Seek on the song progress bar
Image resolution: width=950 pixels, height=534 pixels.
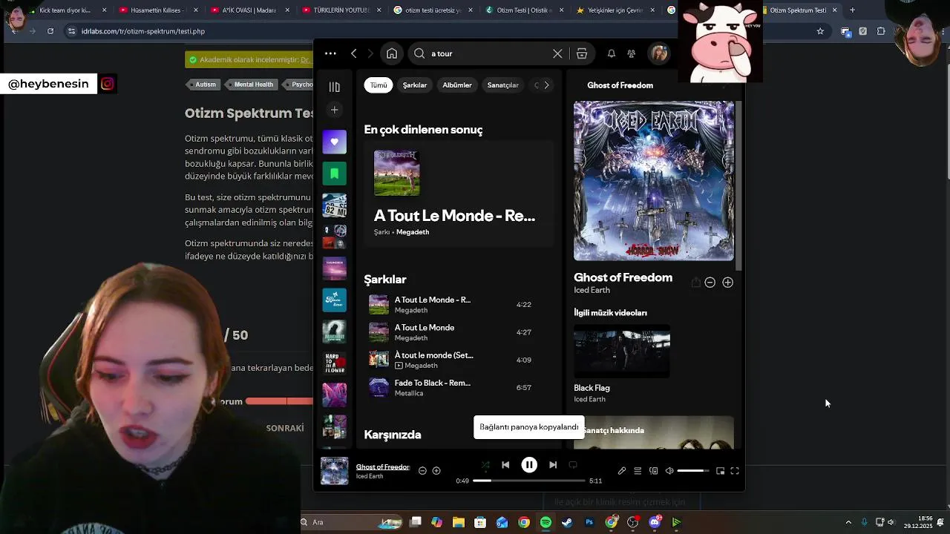click(x=529, y=481)
